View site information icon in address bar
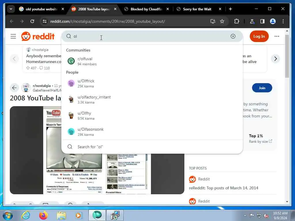This screenshot has height=221, width=295. [45, 21]
